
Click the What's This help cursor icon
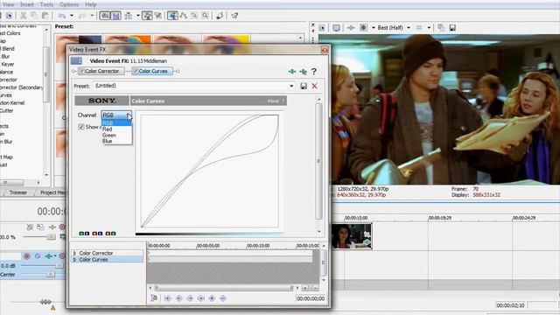pyautogui.click(x=234, y=16)
